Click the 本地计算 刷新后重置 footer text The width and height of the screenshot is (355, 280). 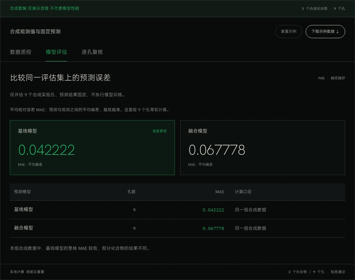click(27, 272)
